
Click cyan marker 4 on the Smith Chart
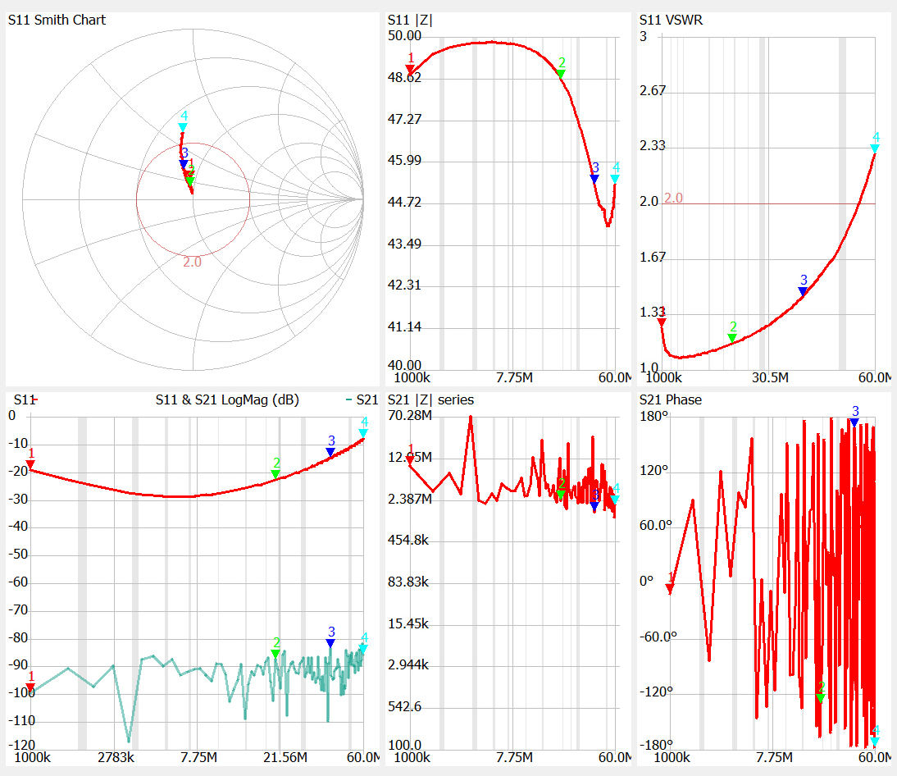(x=183, y=127)
